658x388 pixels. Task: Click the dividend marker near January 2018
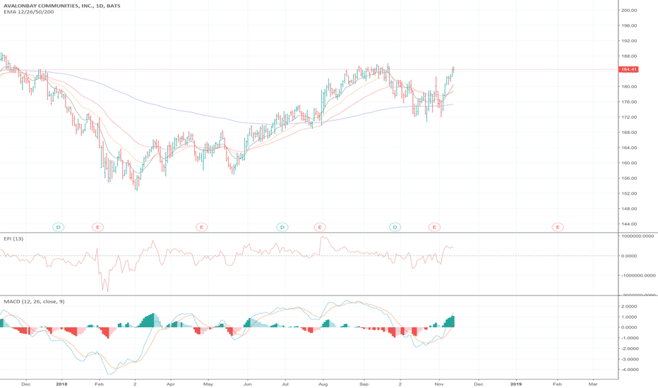[x=59, y=227]
